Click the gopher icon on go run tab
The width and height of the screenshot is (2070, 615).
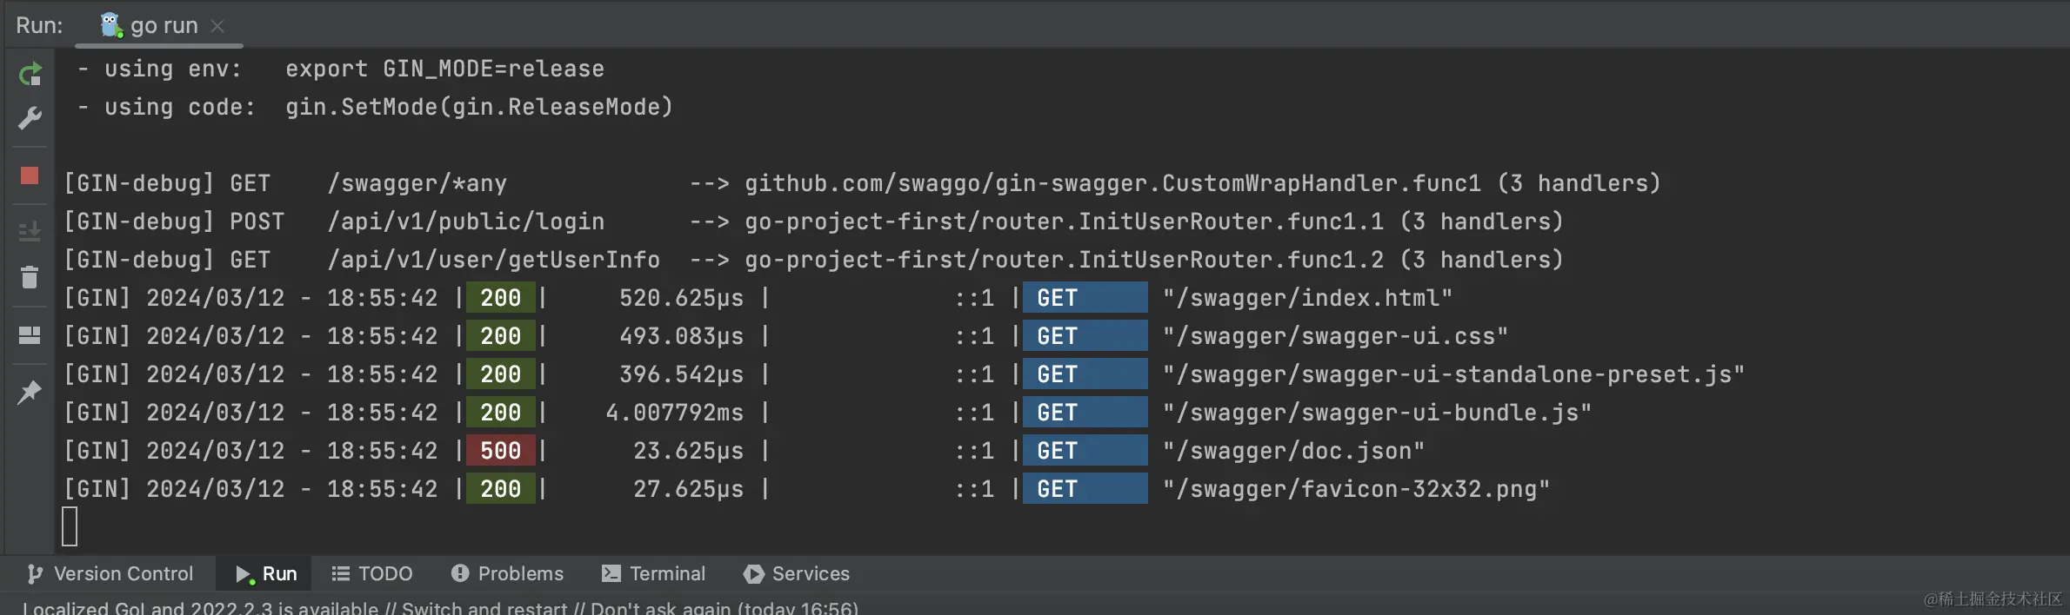[111, 25]
